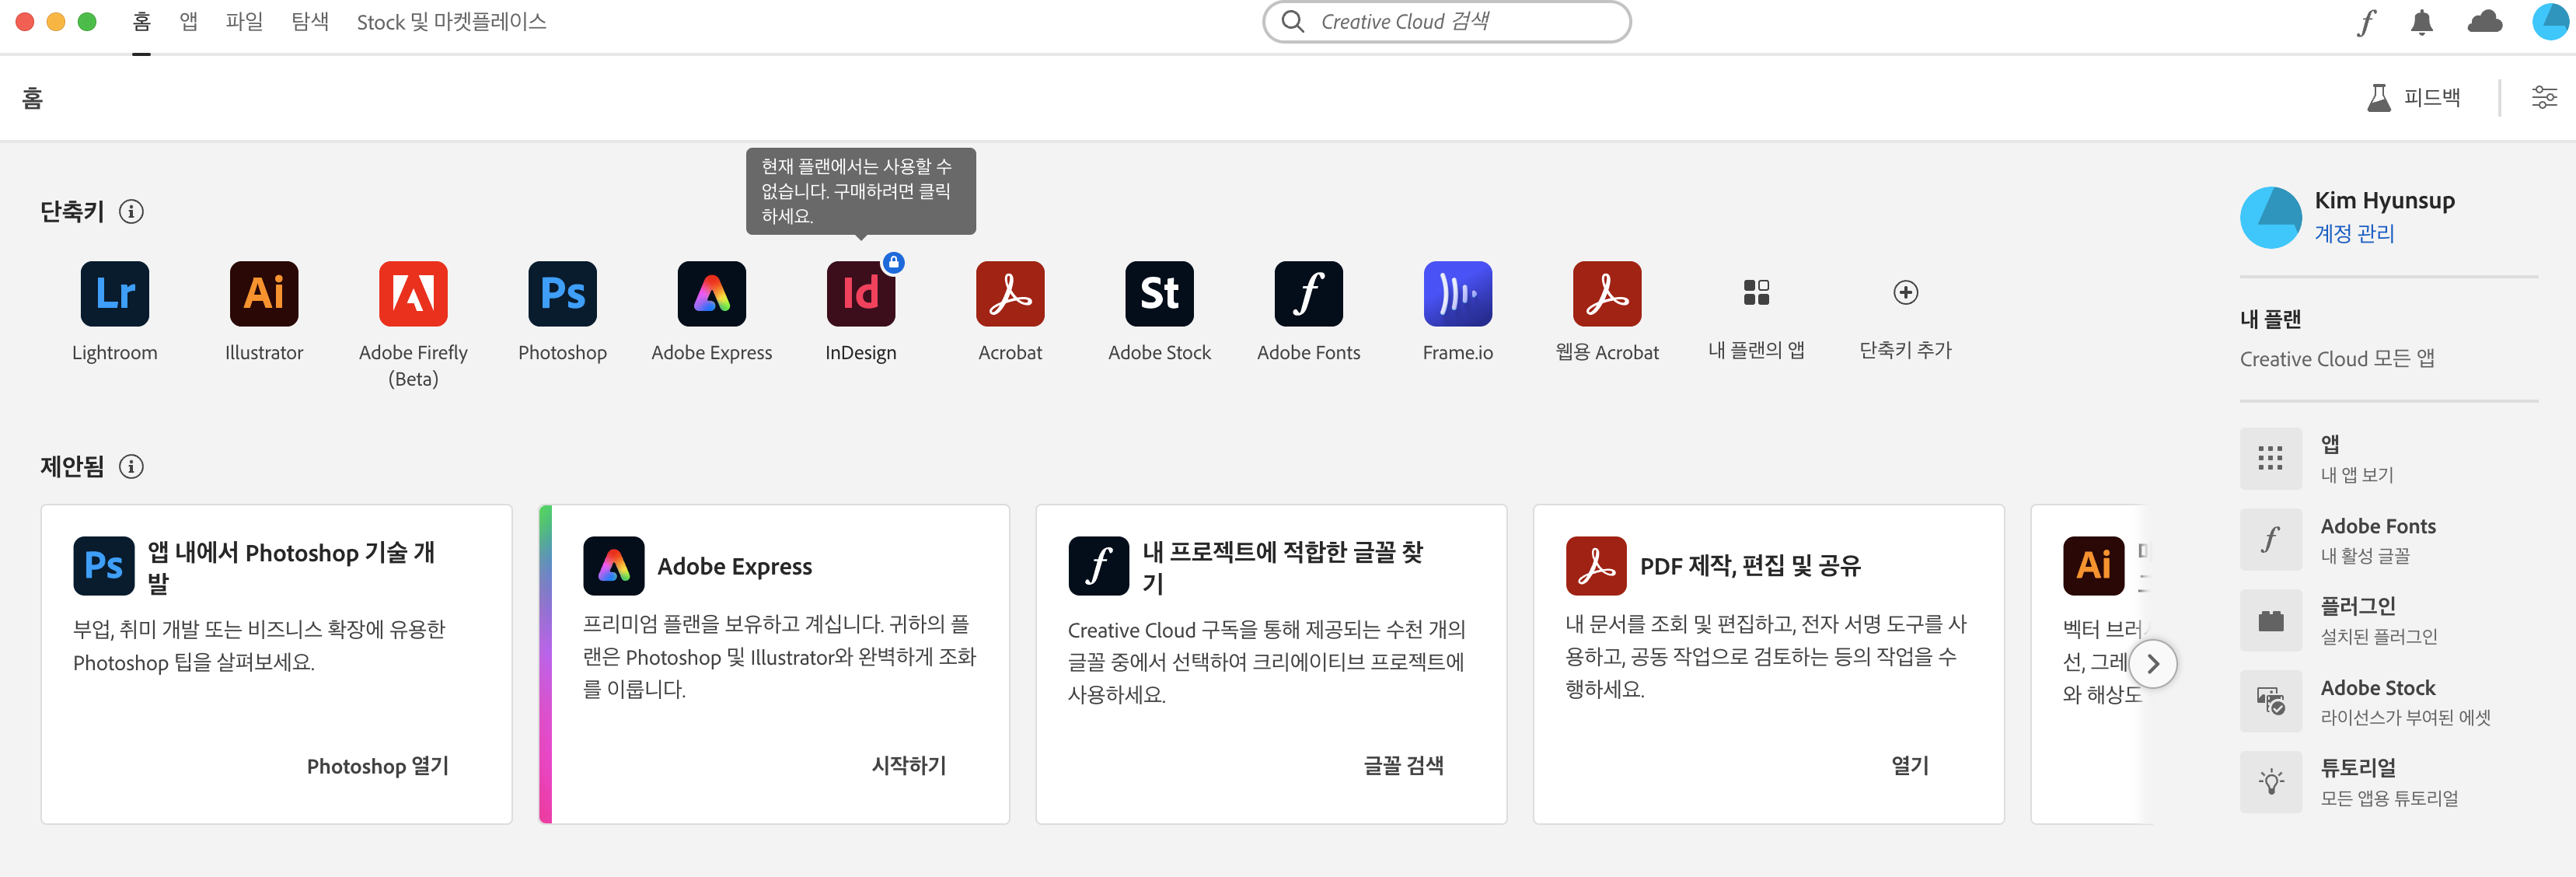Click the 단축키 info tooltip icon
The image size is (2576, 877).
pos(130,211)
